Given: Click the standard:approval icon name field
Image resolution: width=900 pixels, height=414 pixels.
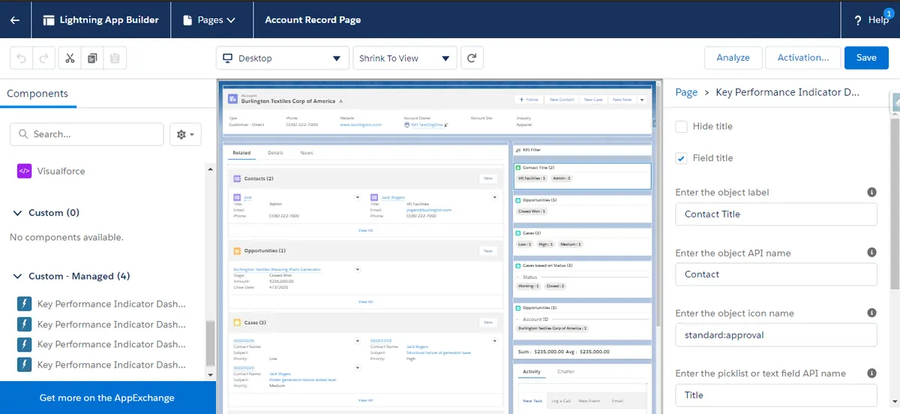Looking at the screenshot, I should click(776, 334).
